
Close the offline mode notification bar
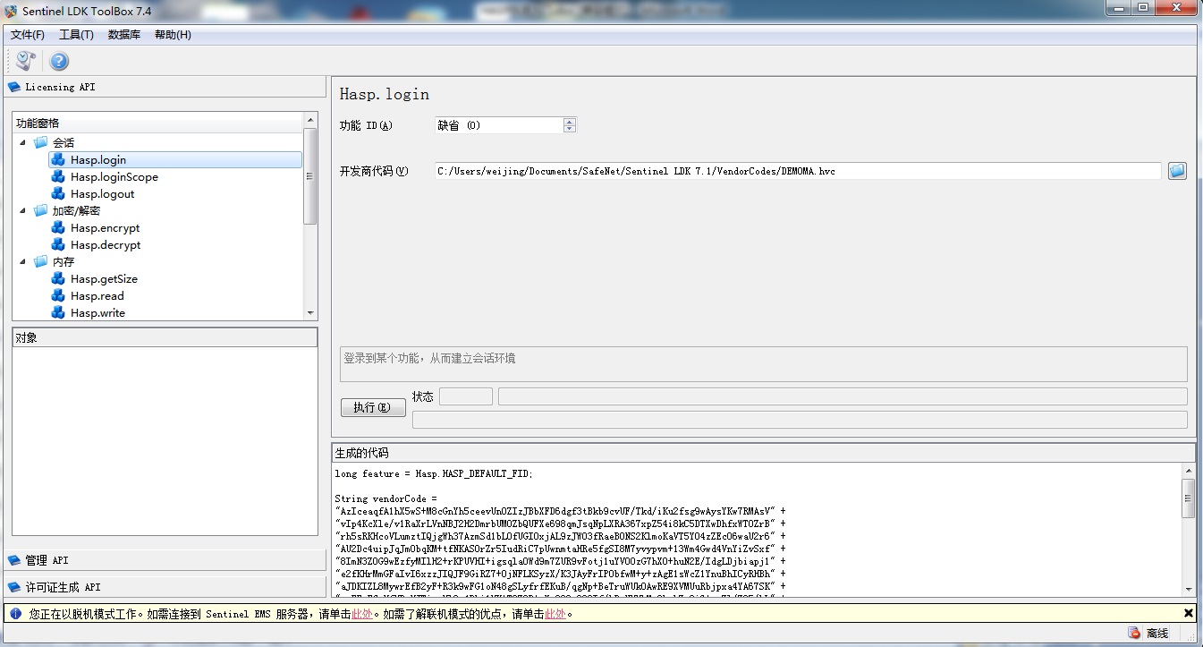tap(1188, 613)
